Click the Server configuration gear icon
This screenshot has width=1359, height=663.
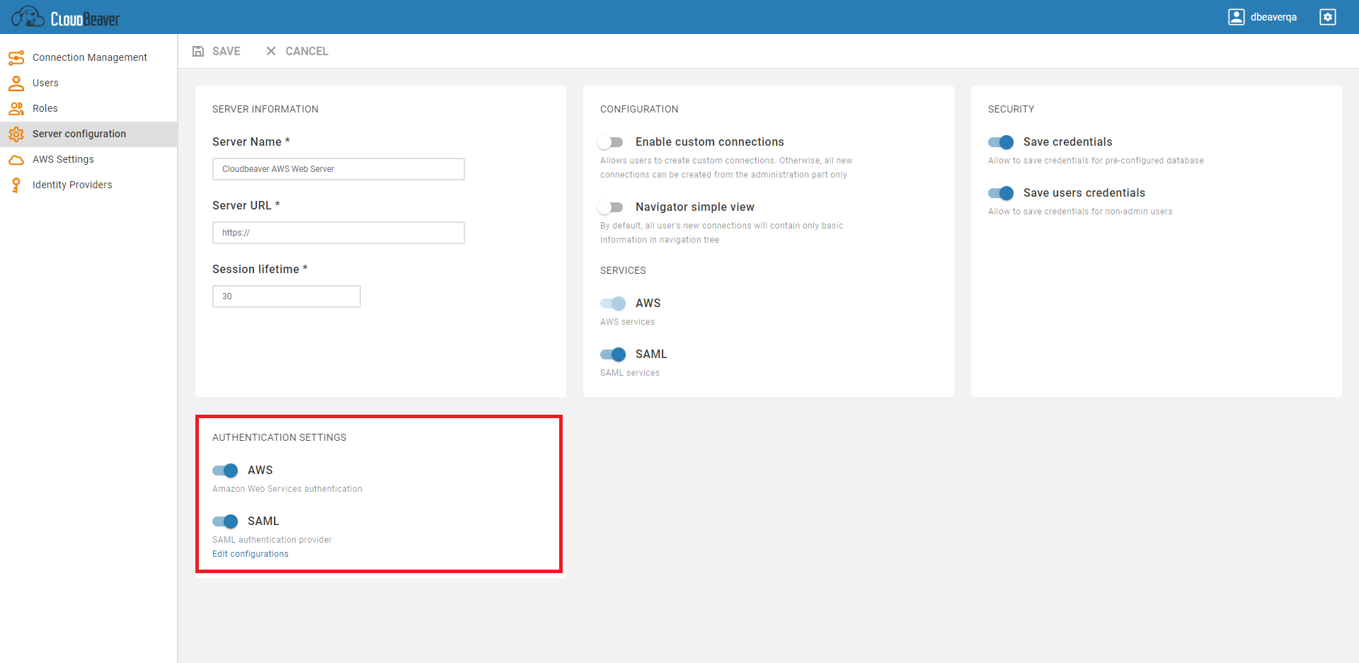coord(16,134)
